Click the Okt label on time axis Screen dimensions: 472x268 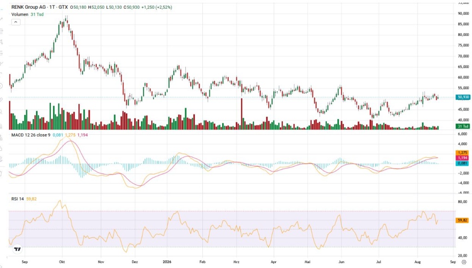(62, 262)
